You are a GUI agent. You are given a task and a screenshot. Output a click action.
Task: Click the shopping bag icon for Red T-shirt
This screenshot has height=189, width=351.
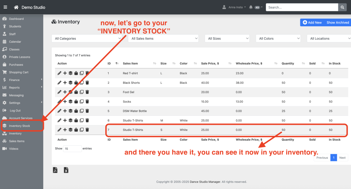coord(76,73)
